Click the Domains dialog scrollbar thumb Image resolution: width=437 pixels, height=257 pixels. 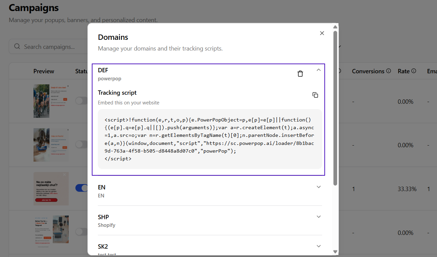(x=335, y=108)
